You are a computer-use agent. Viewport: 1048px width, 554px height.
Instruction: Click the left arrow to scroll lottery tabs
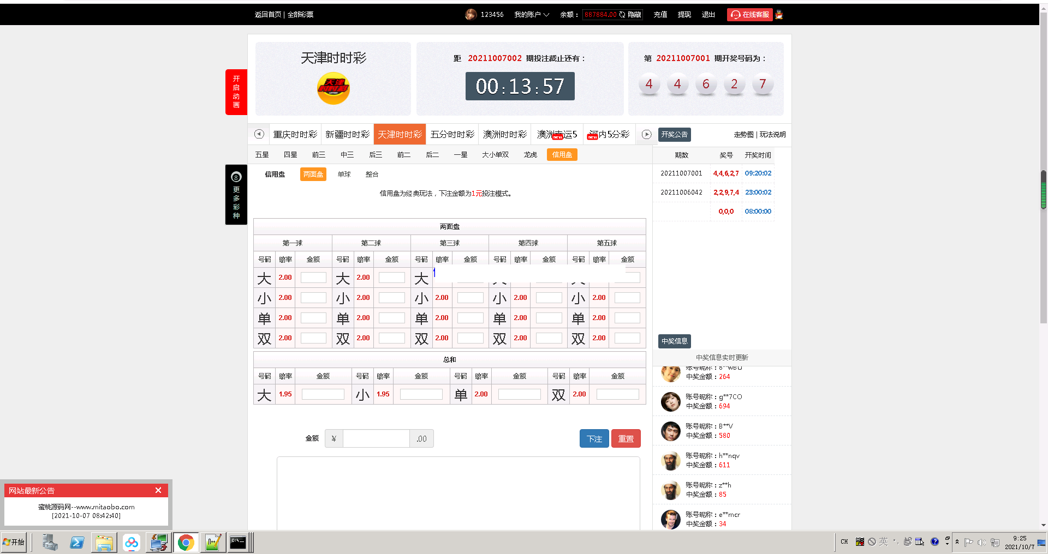coord(259,134)
